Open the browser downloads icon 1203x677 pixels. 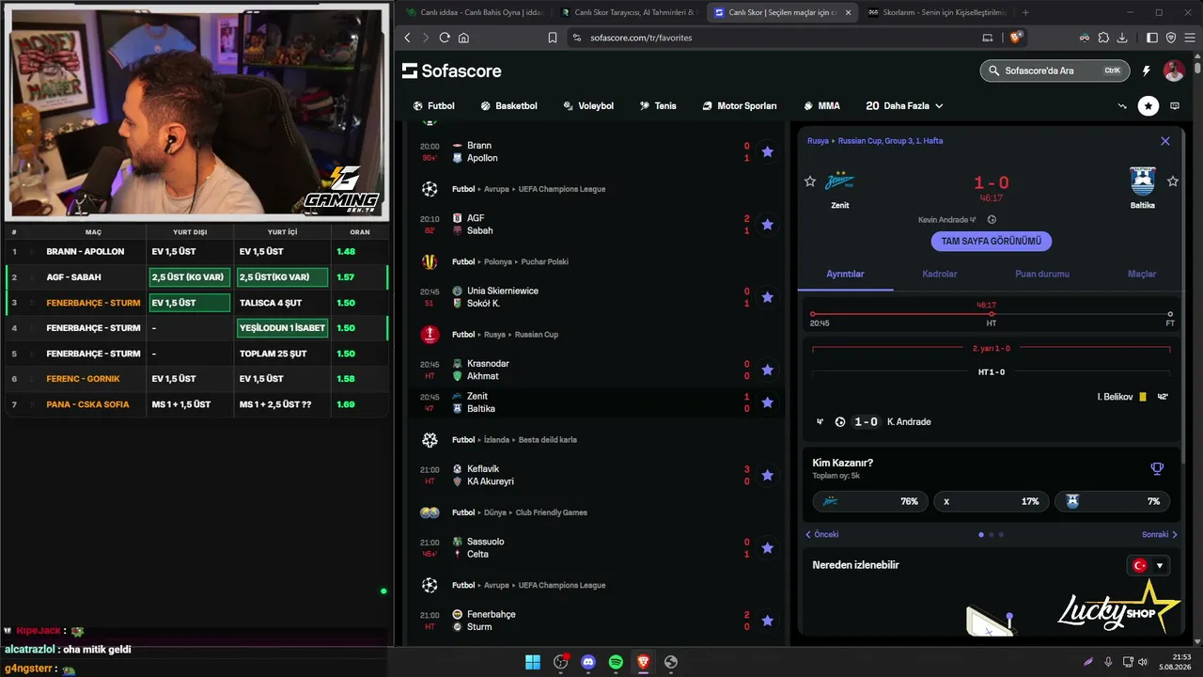[x=1122, y=38]
